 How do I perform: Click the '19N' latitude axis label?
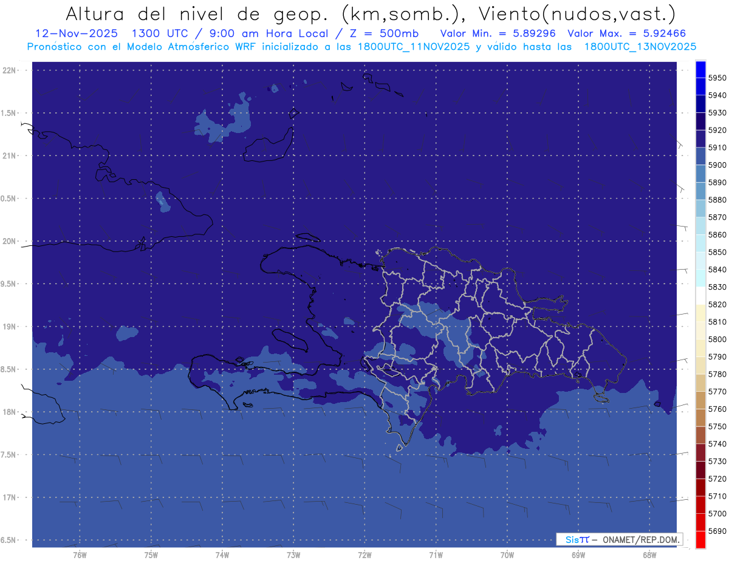click(10, 327)
